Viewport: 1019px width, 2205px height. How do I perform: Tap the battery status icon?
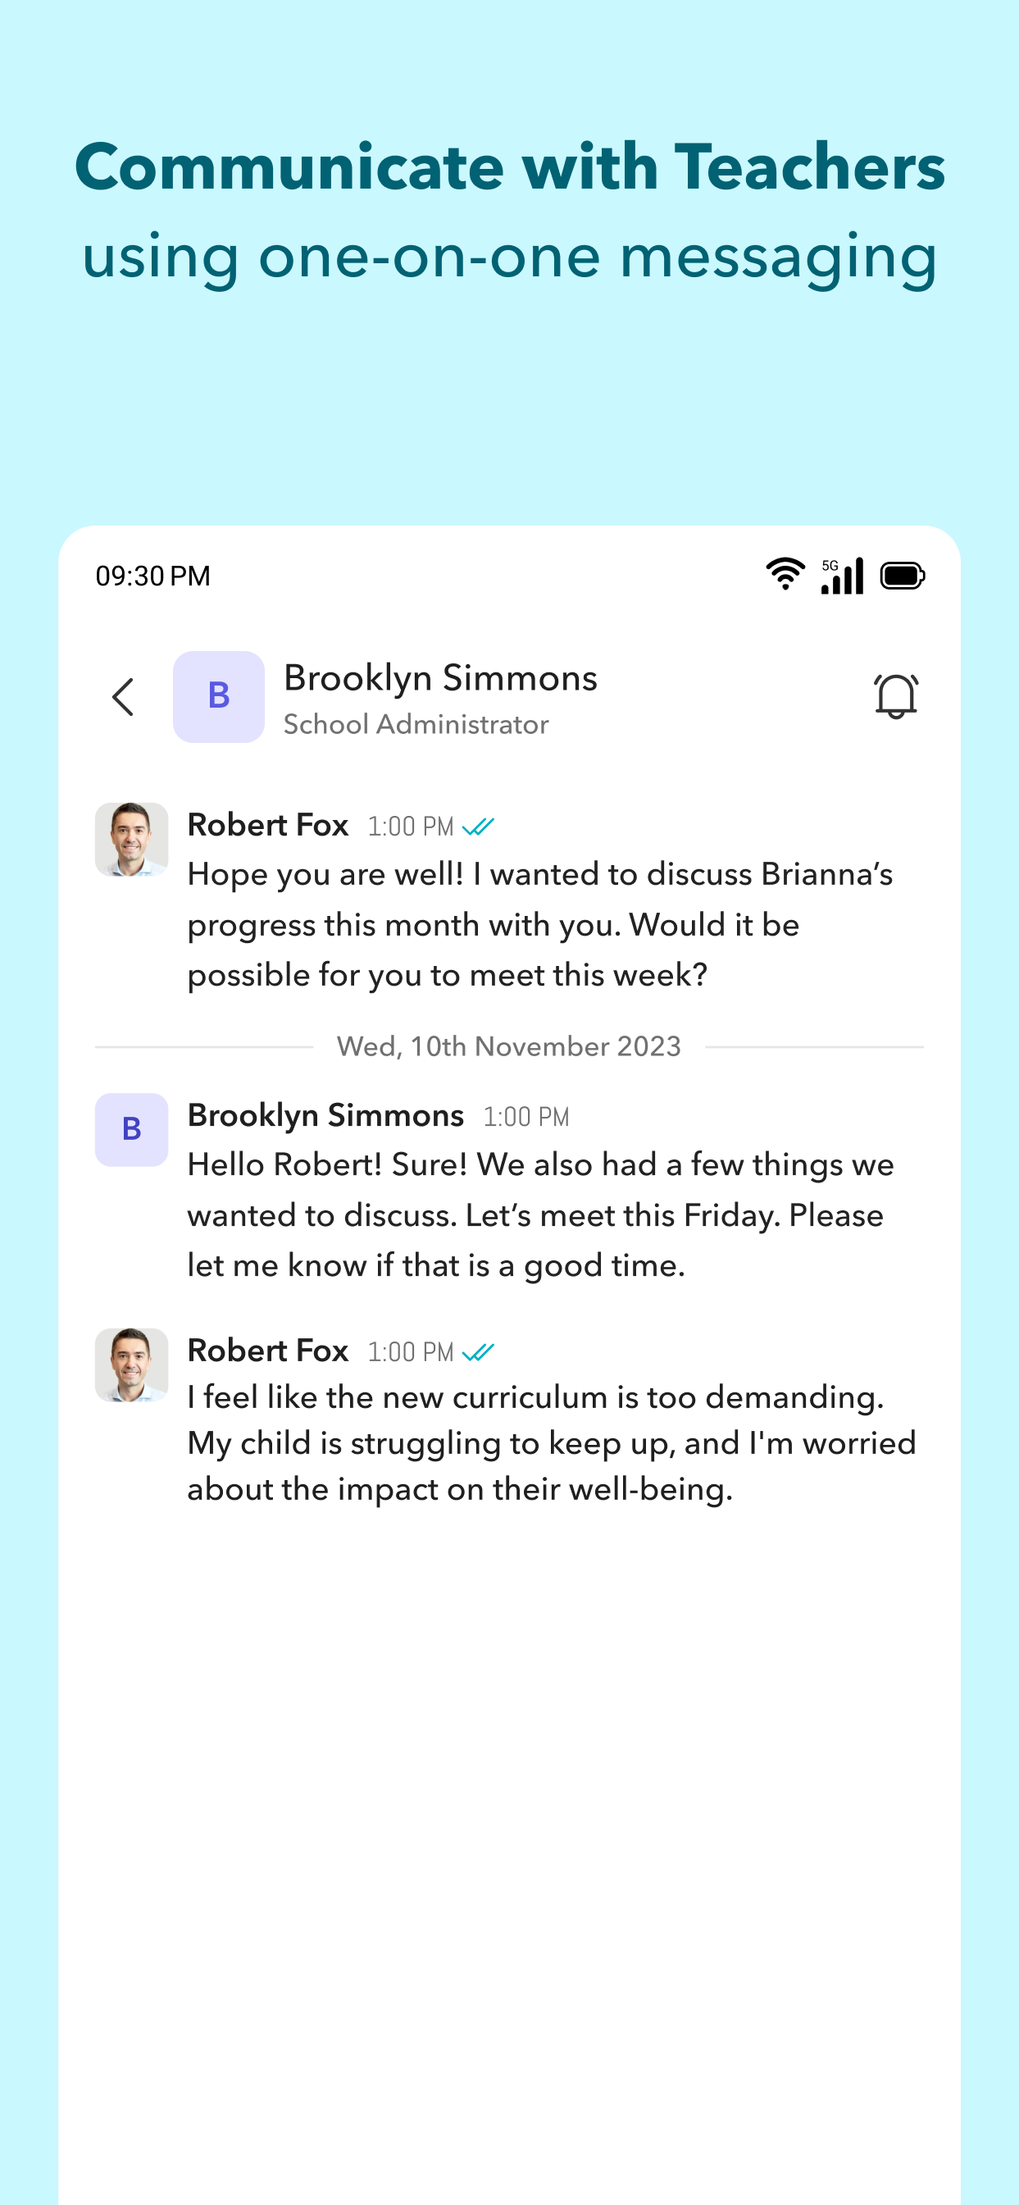[902, 576]
